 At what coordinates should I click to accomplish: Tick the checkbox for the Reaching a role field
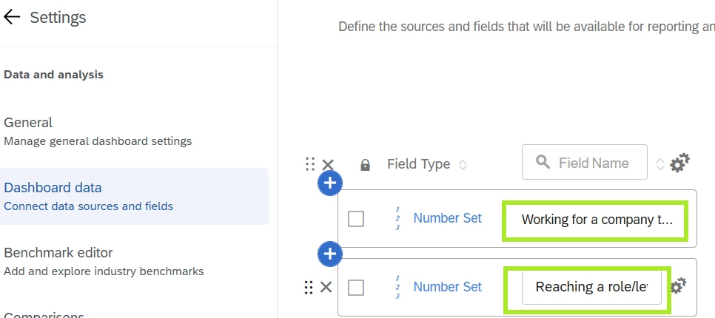(356, 288)
